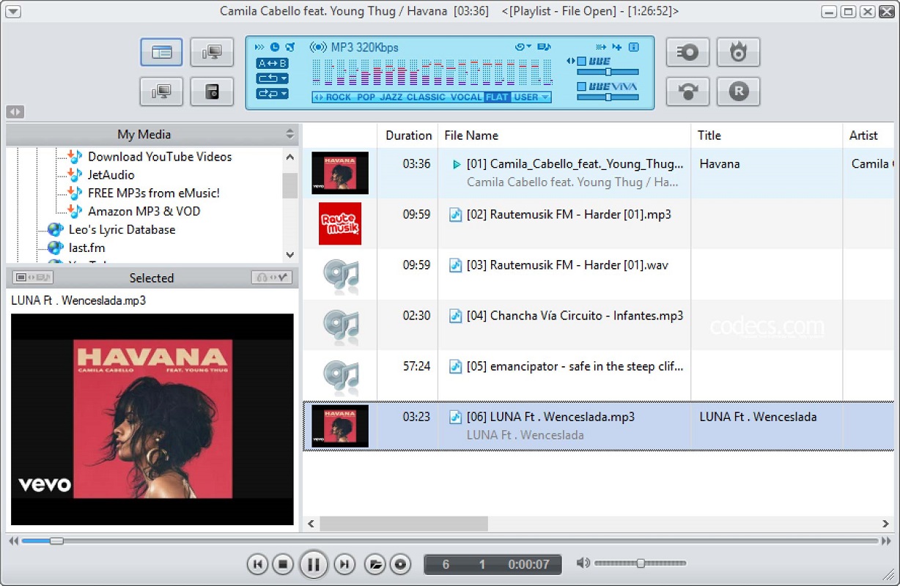Viewport: 900px width, 586px height.
Task: Click the disc burning flame icon
Action: 738,52
